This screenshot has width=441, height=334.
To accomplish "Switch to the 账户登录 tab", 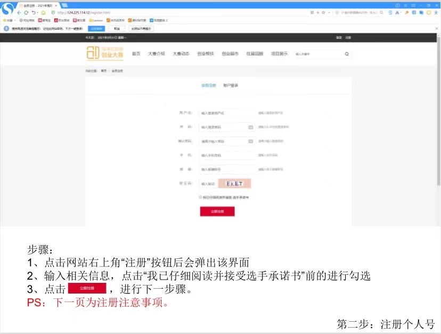I will (x=231, y=85).
